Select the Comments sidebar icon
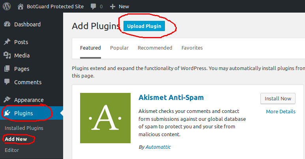Screen dimensions: 305x159 [x=7, y=82]
